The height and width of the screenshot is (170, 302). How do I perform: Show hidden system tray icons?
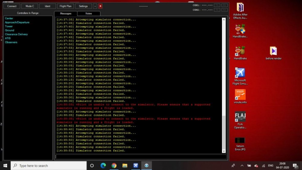point(242,165)
